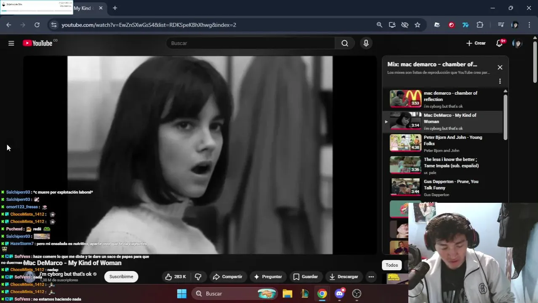The width and height of the screenshot is (538, 303).
Task: Select My Kind of Woman playlist entry
Action: point(442,121)
